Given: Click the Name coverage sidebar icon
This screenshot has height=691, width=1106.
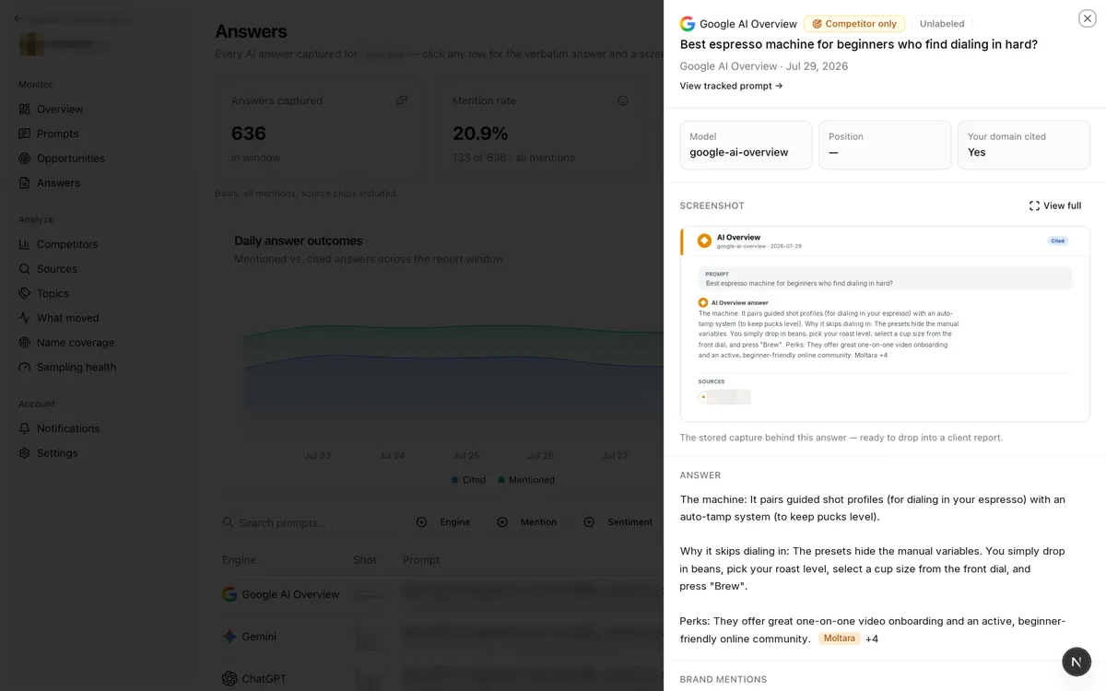Looking at the screenshot, I should point(25,343).
